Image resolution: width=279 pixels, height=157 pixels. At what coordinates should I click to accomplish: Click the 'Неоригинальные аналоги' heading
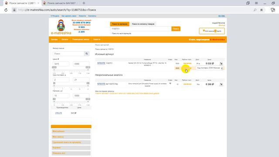109,75
